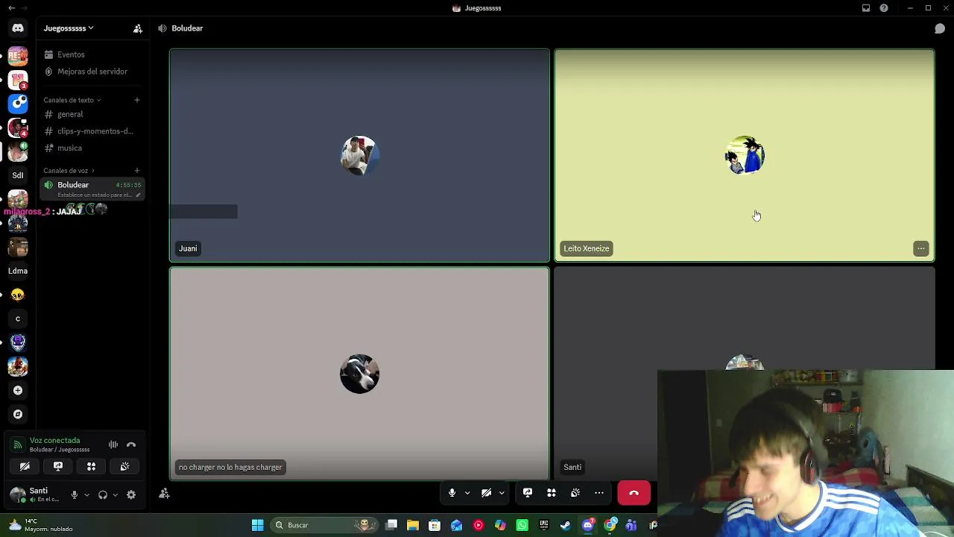Focus Leito Xeneize's video tile
Screen dimensions: 954x537
(745, 156)
